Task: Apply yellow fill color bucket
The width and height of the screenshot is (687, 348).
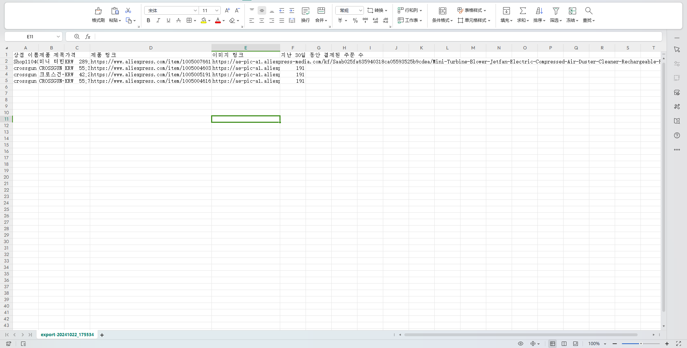Action: pos(203,20)
